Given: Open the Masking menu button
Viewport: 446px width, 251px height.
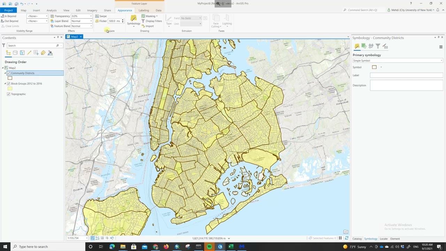Looking at the screenshot, I should coord(149,16).
